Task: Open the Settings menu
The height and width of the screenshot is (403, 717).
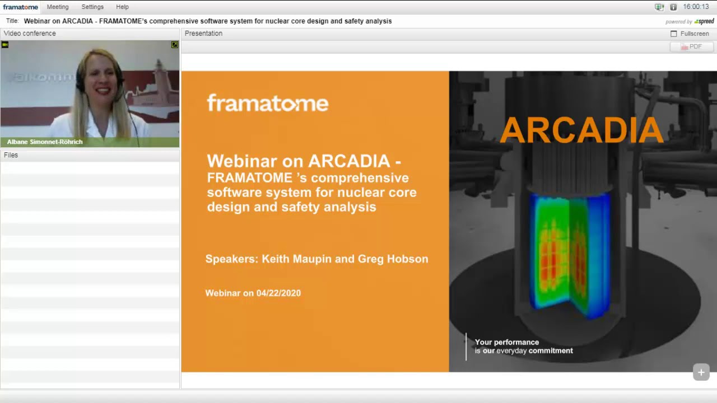Action: 92,7
